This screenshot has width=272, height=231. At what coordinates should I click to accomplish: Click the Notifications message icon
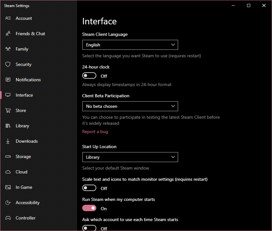[x=8, y=80]
